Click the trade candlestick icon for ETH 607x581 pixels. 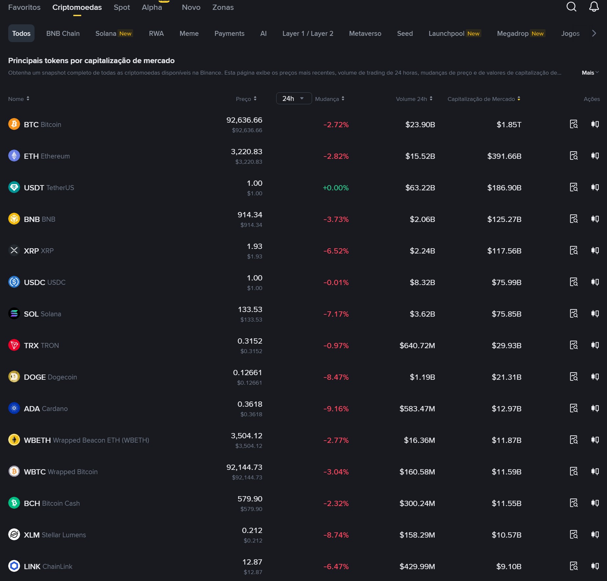pyautogui.click(x=595, y=156)
